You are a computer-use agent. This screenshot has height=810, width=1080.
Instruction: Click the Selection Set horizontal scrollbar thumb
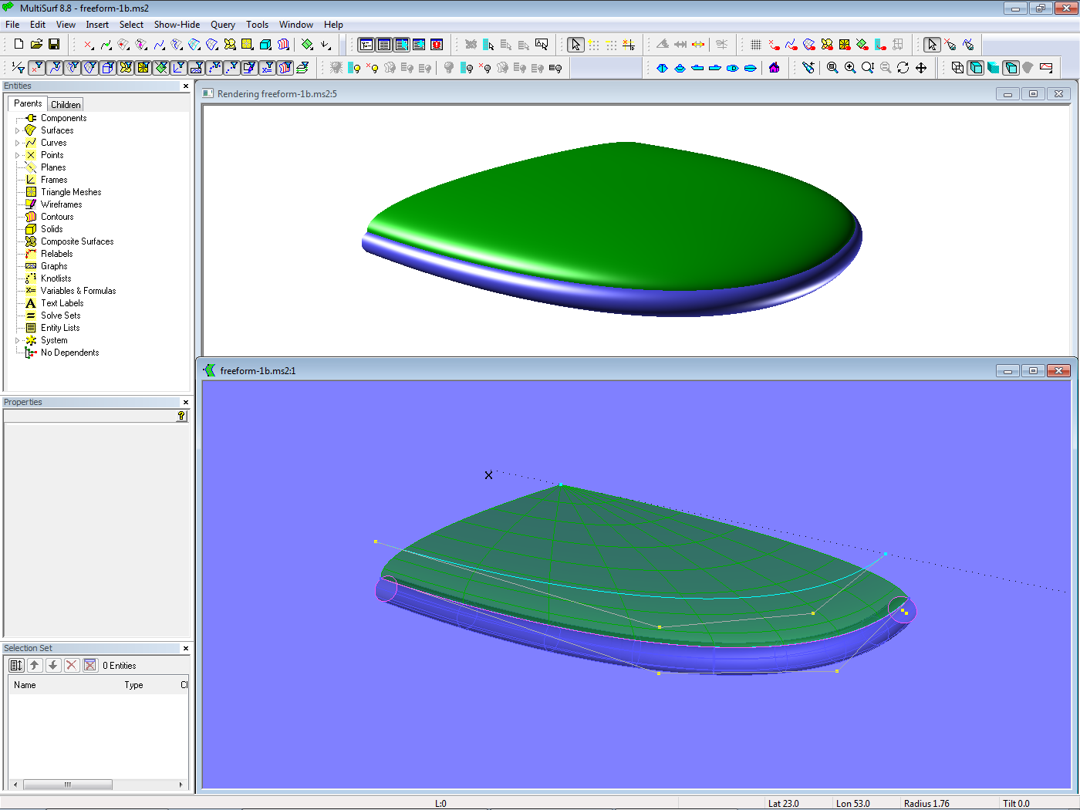point(67,785)
